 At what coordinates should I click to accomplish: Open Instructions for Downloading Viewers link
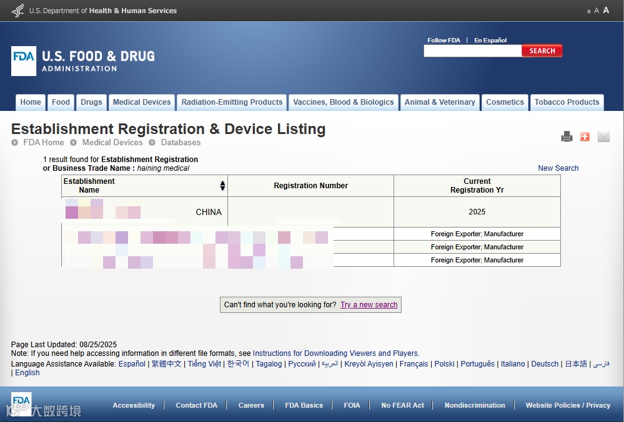pos(335,353)
